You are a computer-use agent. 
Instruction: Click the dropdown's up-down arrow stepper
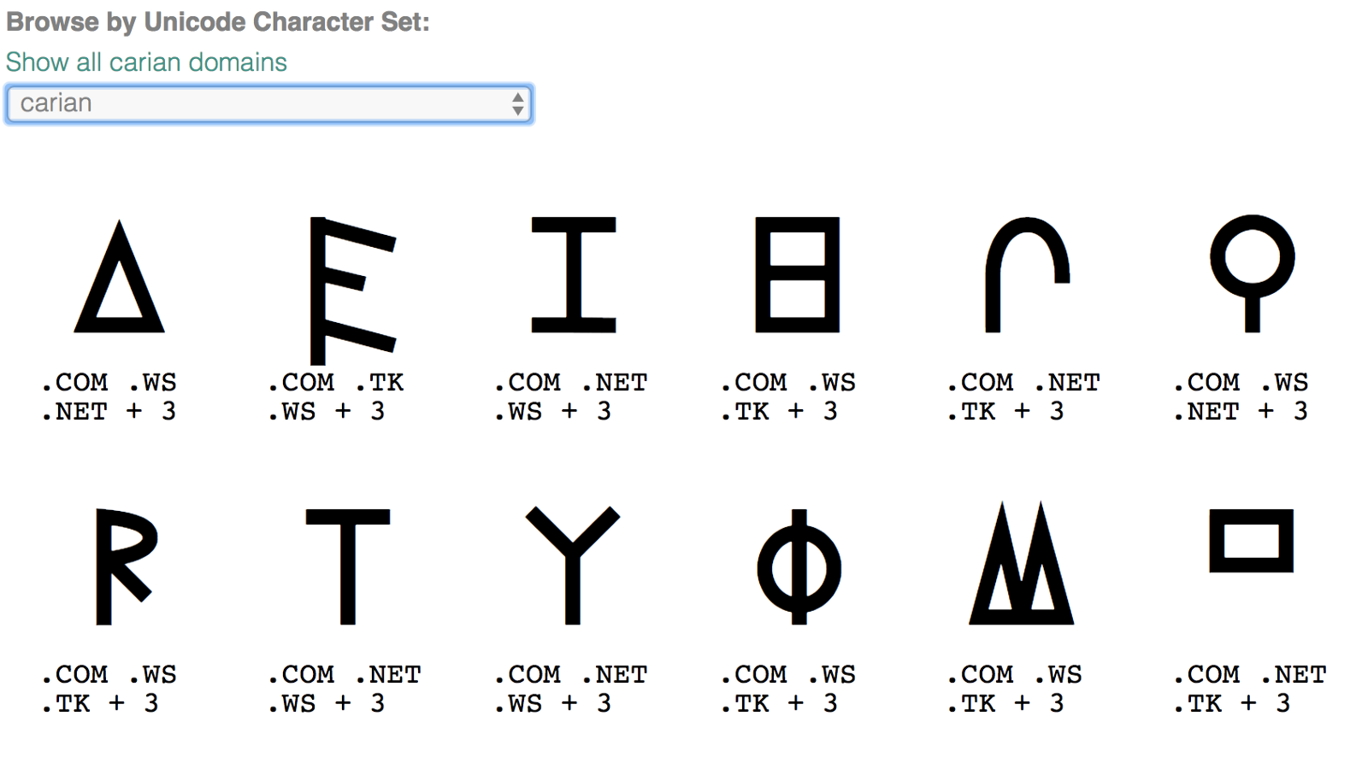pos(517,103)
